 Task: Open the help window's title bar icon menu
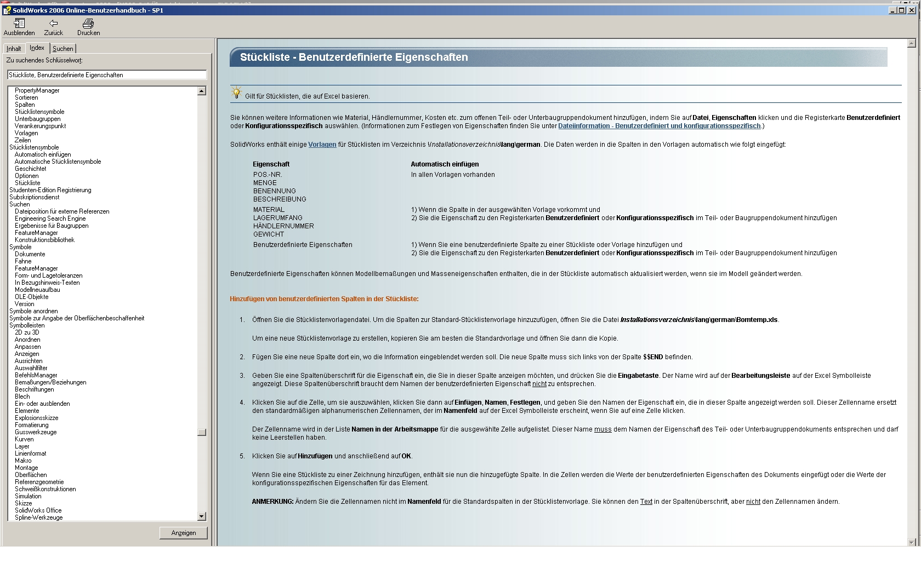coord(7,10)
